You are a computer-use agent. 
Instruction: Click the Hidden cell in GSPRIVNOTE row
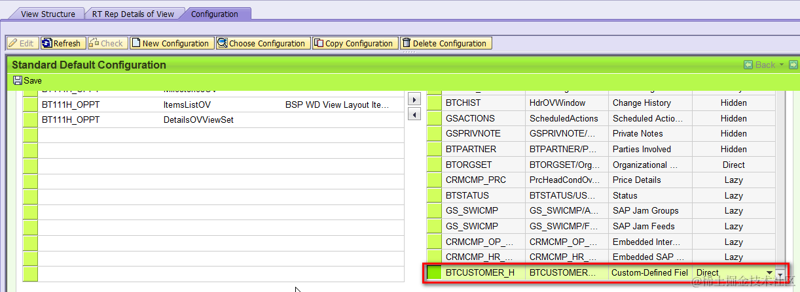coord(734,133)
